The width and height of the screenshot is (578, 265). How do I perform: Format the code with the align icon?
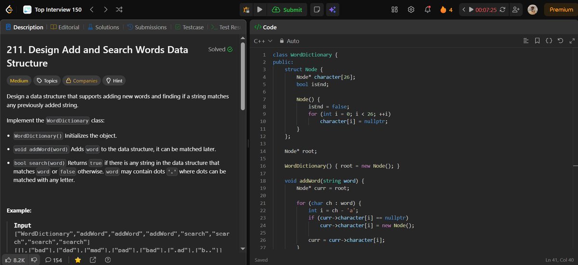coord(526,41)
